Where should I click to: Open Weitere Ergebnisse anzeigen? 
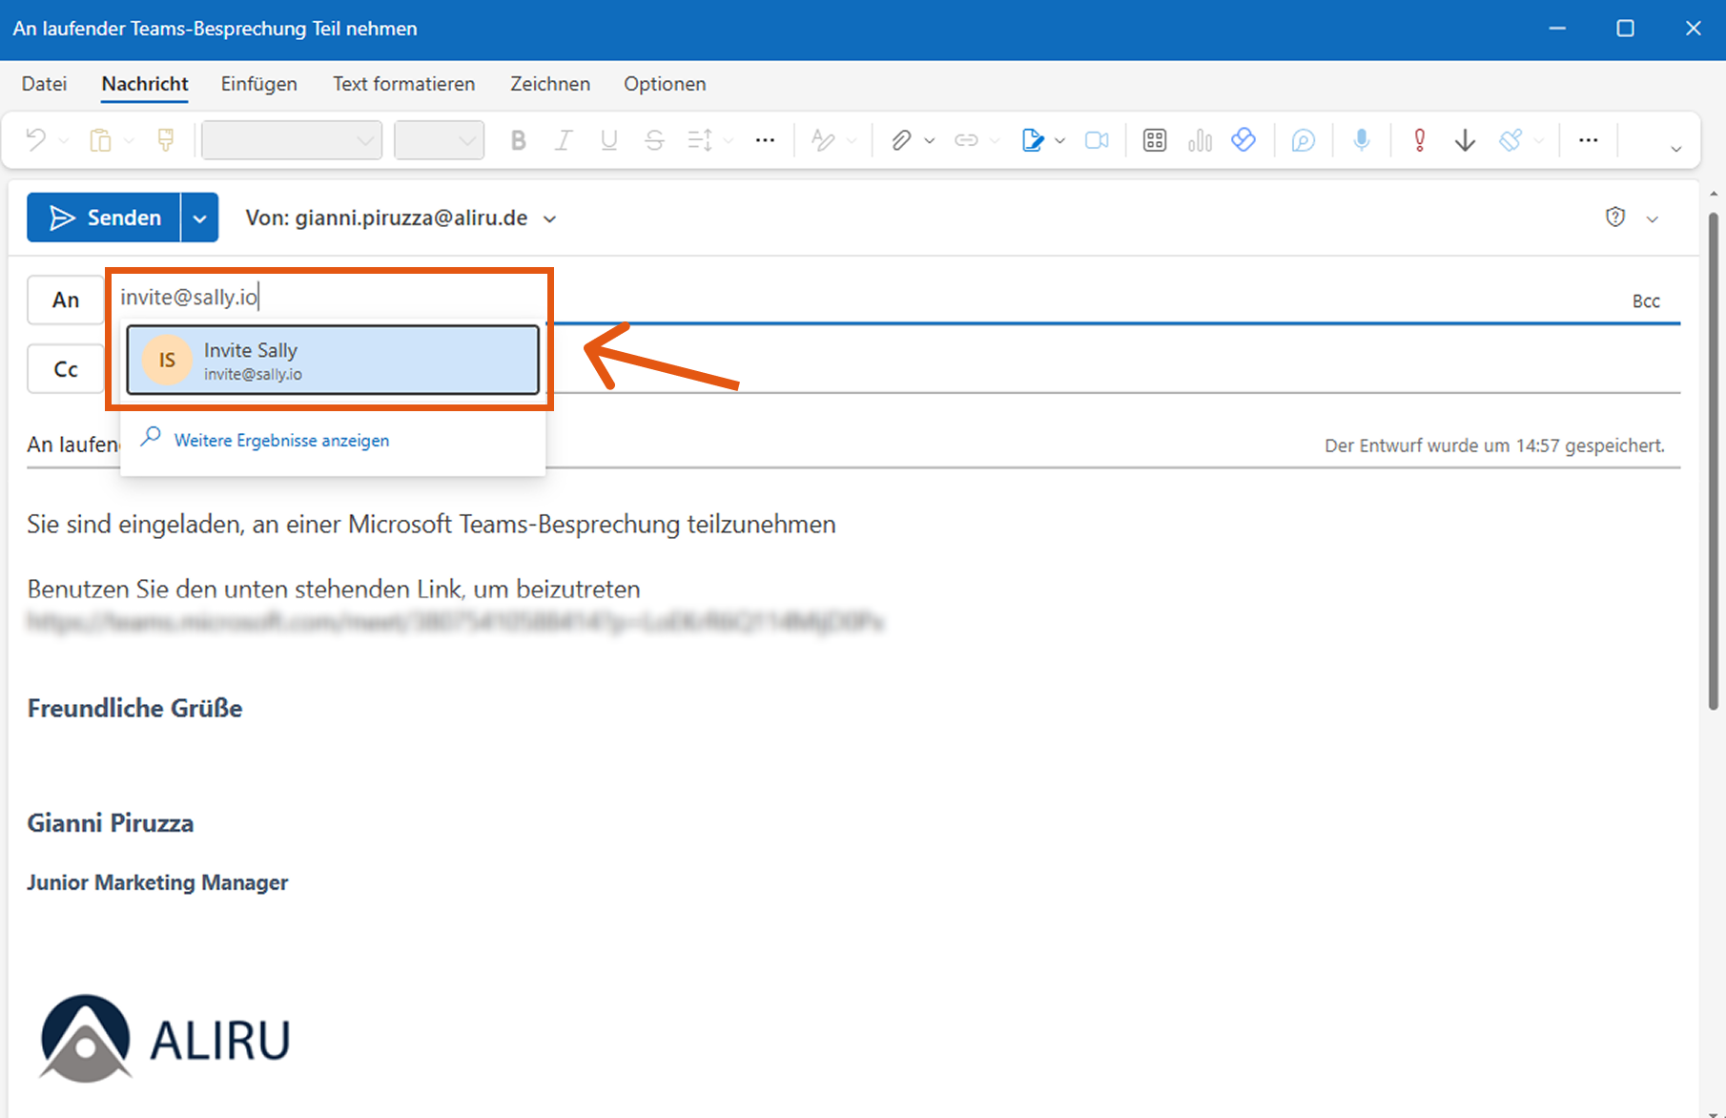click(x=281, y=440)
